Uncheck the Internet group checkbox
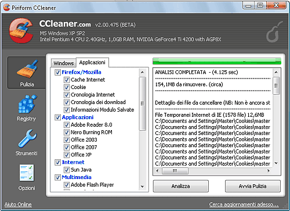Screen dimensions: 290x211 tap(57, 162)
